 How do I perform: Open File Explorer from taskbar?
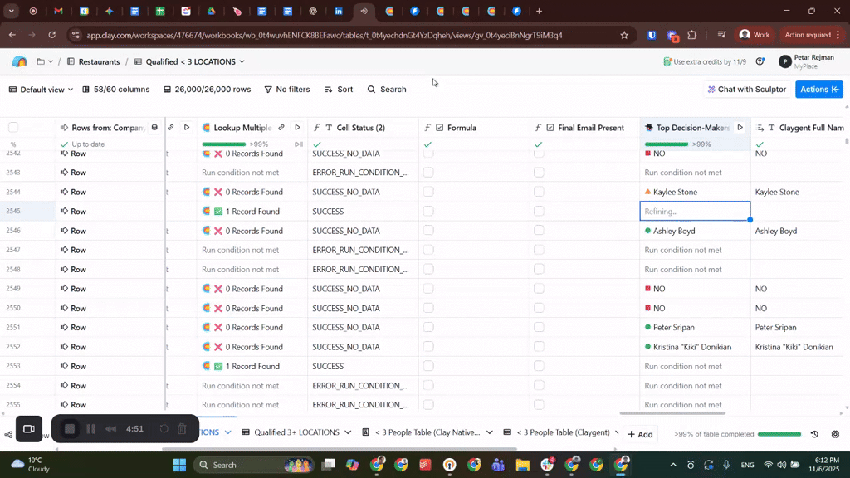(522, 465)
